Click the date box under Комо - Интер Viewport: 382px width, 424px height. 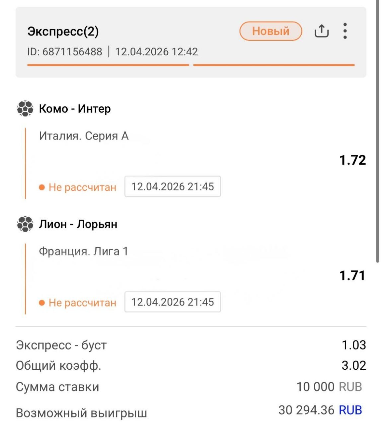tap(173, 186)
